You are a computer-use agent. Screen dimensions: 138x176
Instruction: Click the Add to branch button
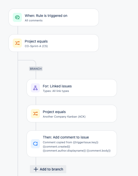(48, 169)
